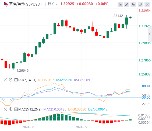Click the 1.31925 price axis label
152x131 pixels.
(x=144, y=26)
